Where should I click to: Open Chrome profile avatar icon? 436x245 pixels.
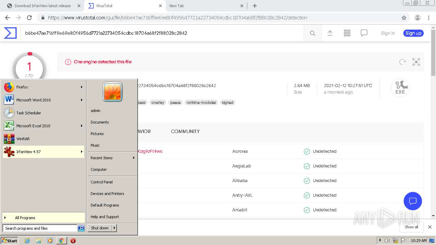pyautogui.click(x=417, y=18)
